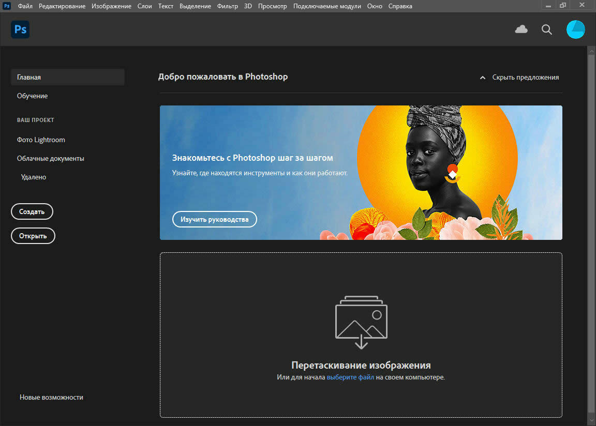Open Новые возможности link
The image size is (596, 426).
tap(51, 398)
